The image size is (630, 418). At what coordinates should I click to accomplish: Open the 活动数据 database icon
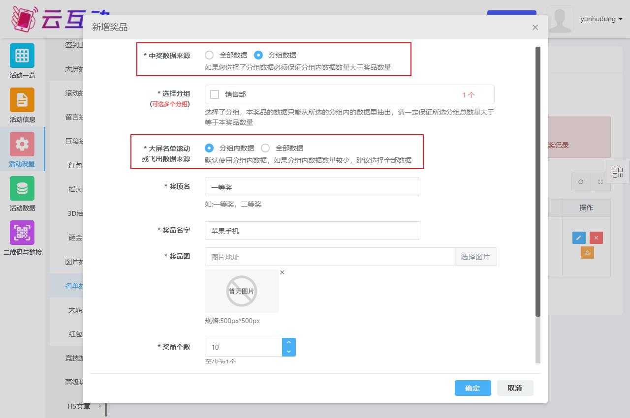22,188
